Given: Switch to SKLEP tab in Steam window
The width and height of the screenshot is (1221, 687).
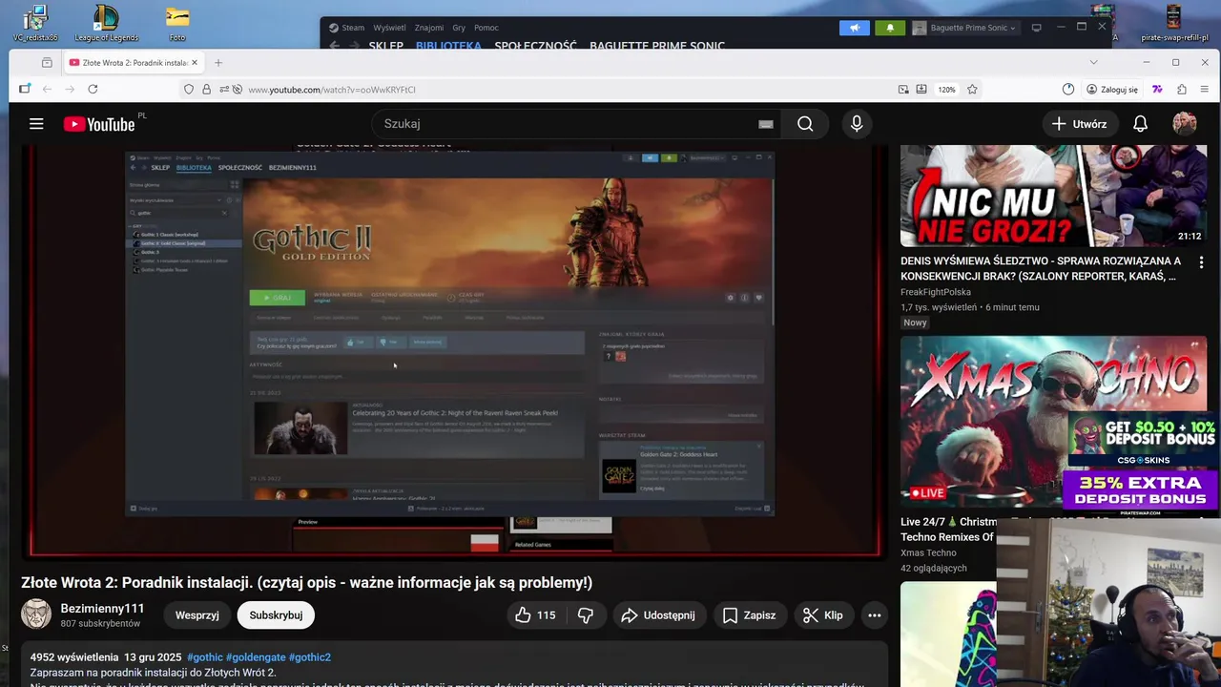Looking at the screenshot, I should 385,45.
